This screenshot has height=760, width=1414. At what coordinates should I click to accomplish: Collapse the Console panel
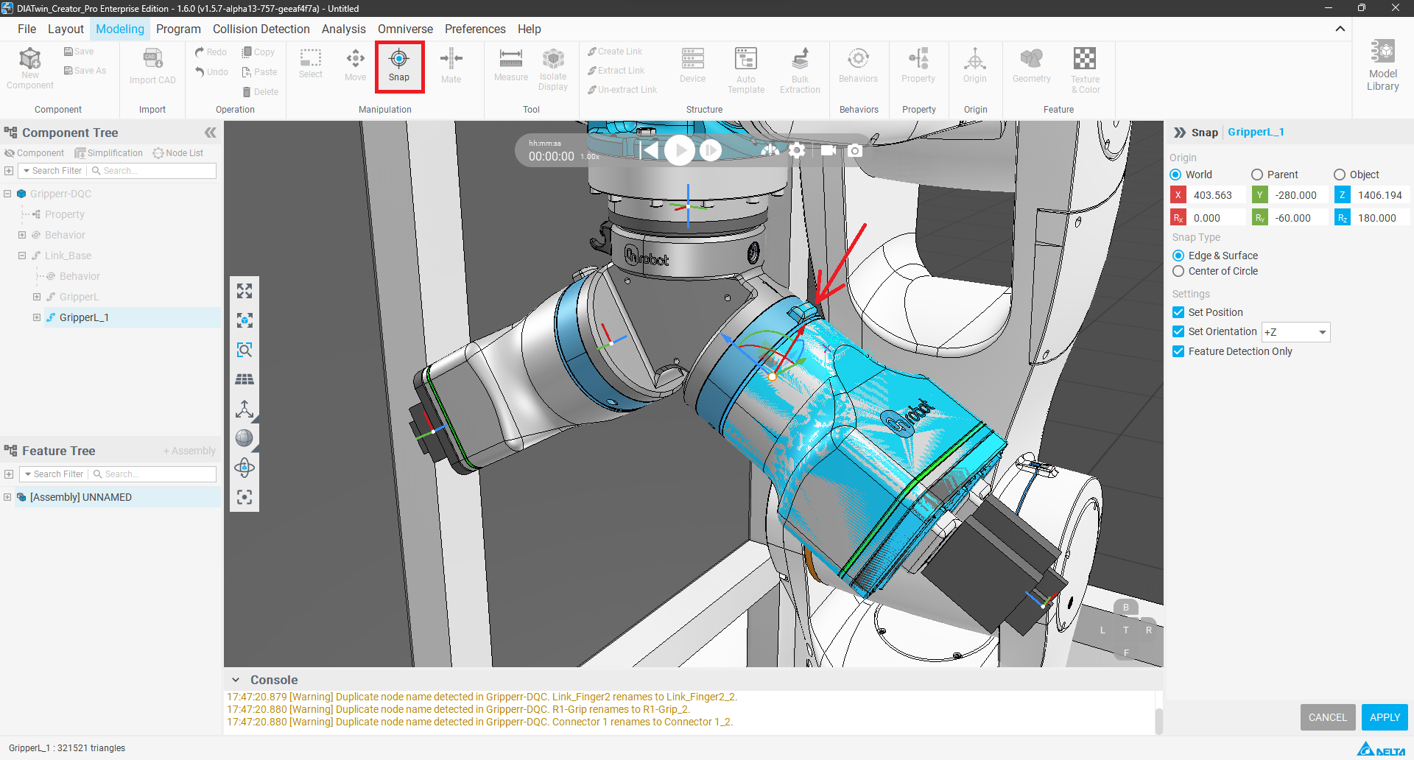(x=236, y=680)
